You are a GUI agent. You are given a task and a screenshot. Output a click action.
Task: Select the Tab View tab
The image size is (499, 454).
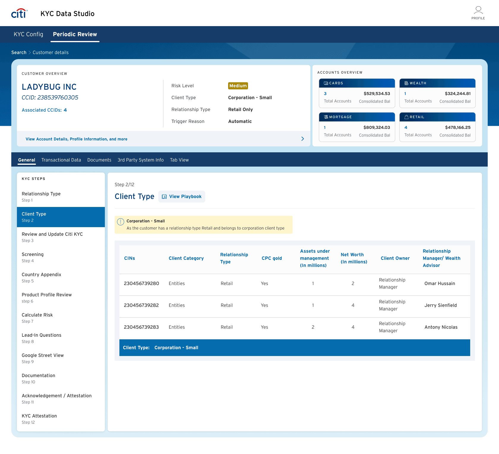pos(179,160)
